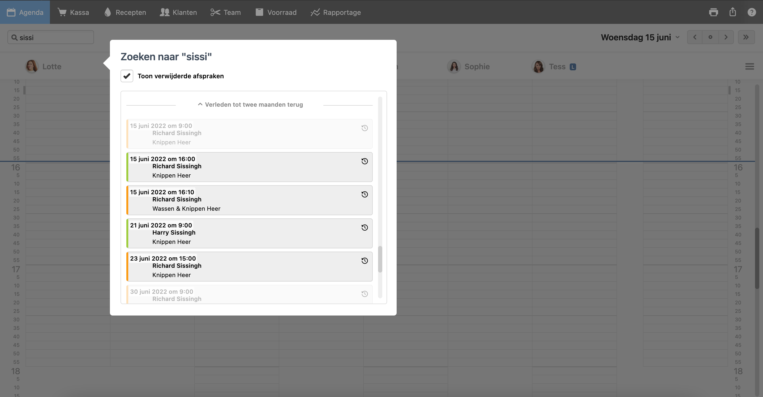Screen dimensions: 763x397
Task: Collapse Verleden tot twee maanden terug section
Action: pyautogui.click(x=250, y=105)
